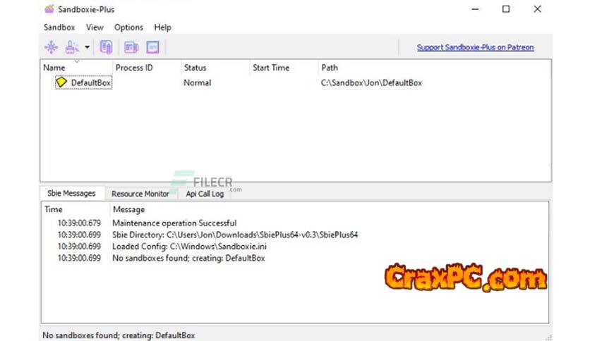Minimize the Sandboxie-Plus window

coord(475,9)
